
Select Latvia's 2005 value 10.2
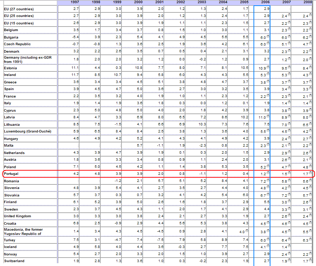click(x=244, y=117)
